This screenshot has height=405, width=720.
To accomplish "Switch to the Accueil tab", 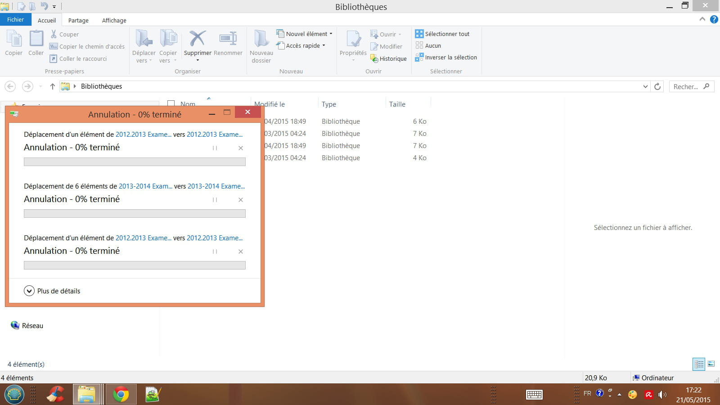I will tap(47, 20).
